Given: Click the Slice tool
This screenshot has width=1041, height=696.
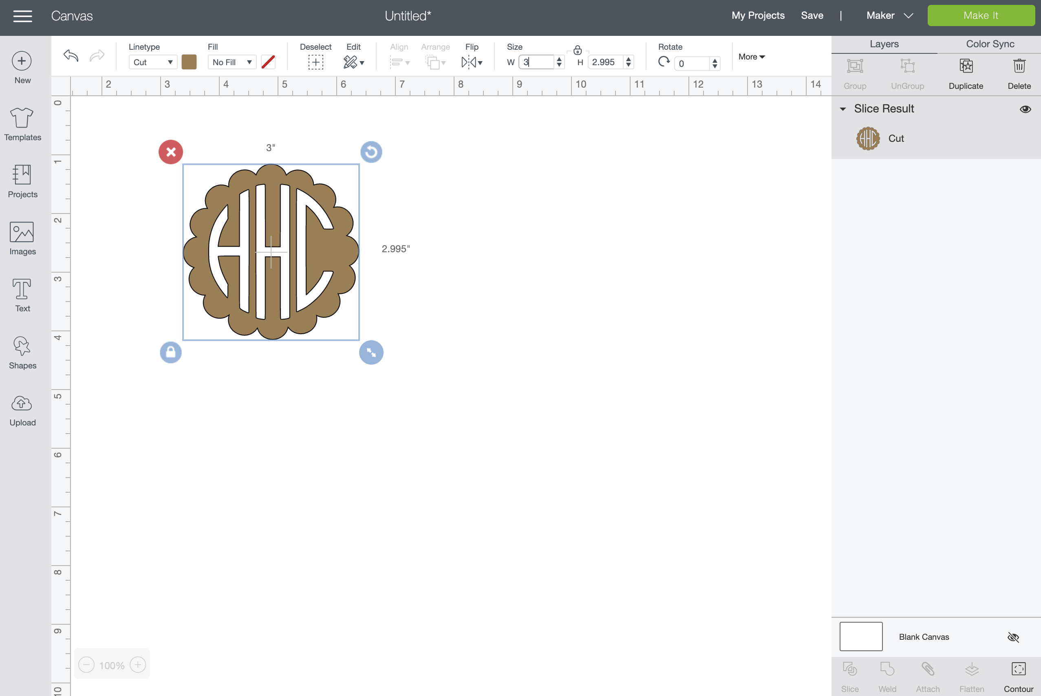Looking at the screenshot, I should coord(850,677).
